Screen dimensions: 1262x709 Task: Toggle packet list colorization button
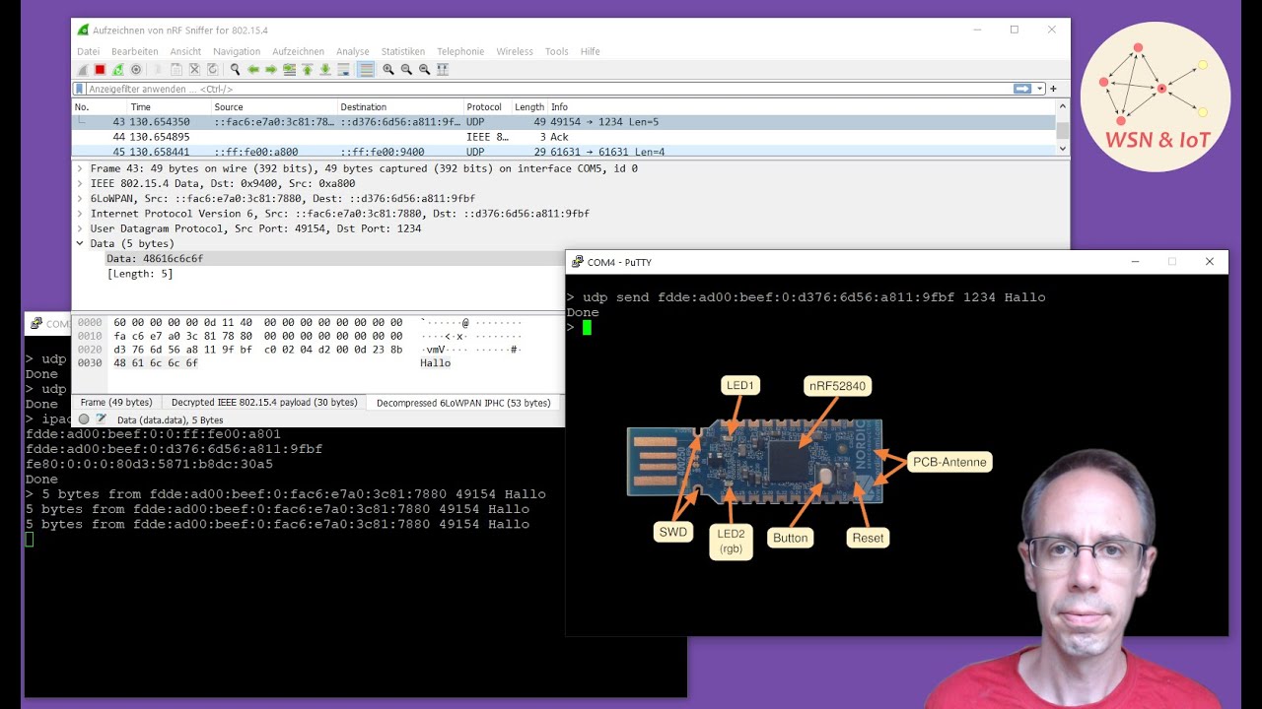[366, 70]
